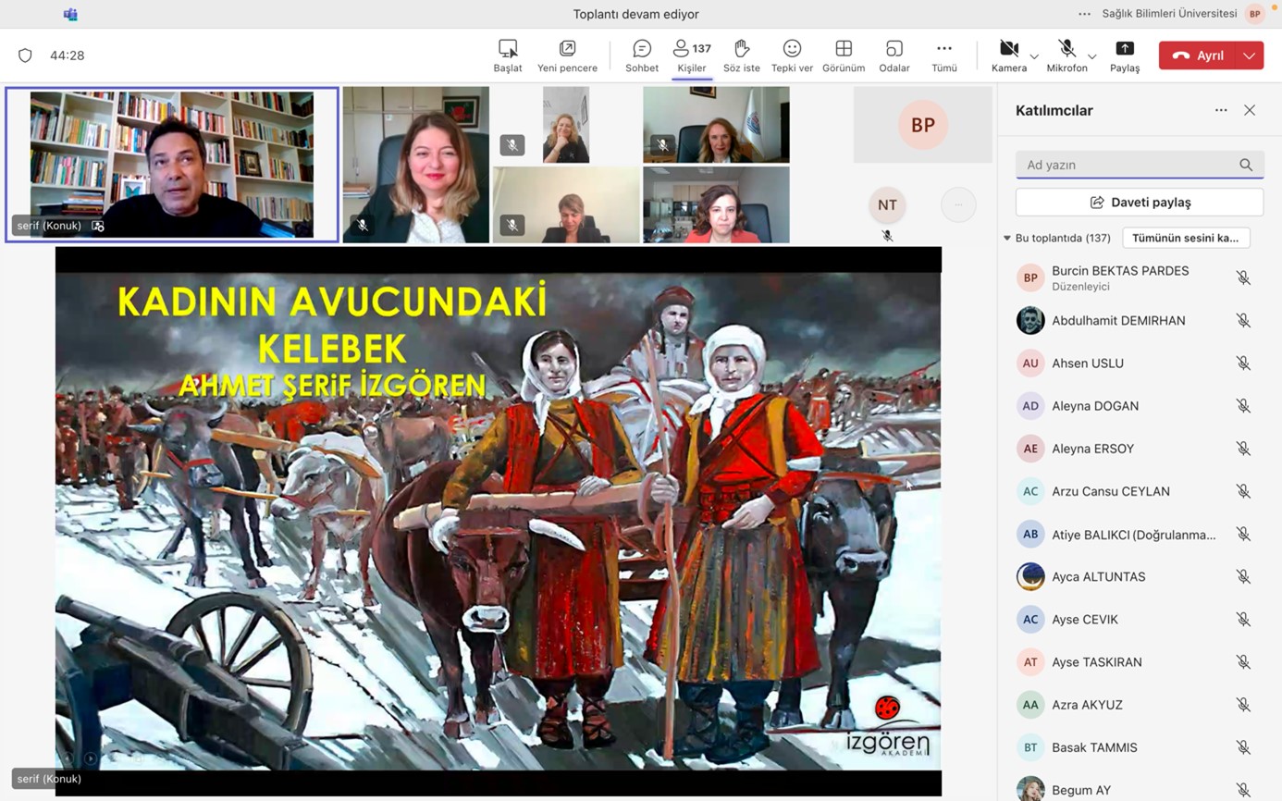This screenshot has height=801, width=1282.
Task: Open Odalar breakout rooms
Action: [894, 55]
